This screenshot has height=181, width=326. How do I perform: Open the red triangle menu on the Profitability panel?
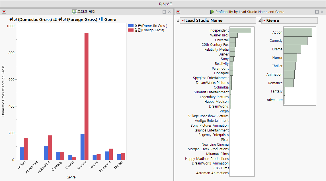pyautogui.click(x=178, y=12)
